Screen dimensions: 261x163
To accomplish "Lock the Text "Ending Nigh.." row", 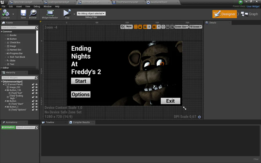I will (x=33, y=97).
